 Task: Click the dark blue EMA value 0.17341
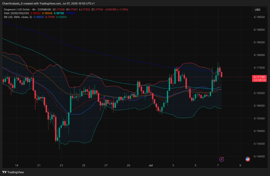point(70,13)
